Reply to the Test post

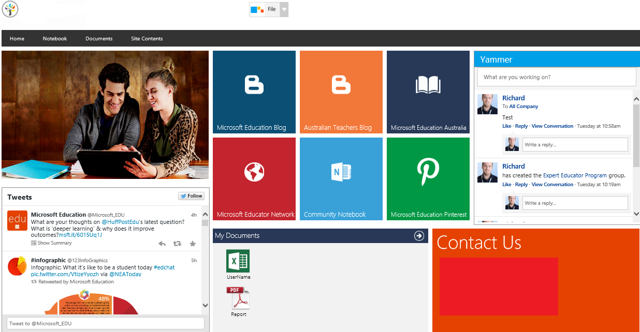point(521,126)
